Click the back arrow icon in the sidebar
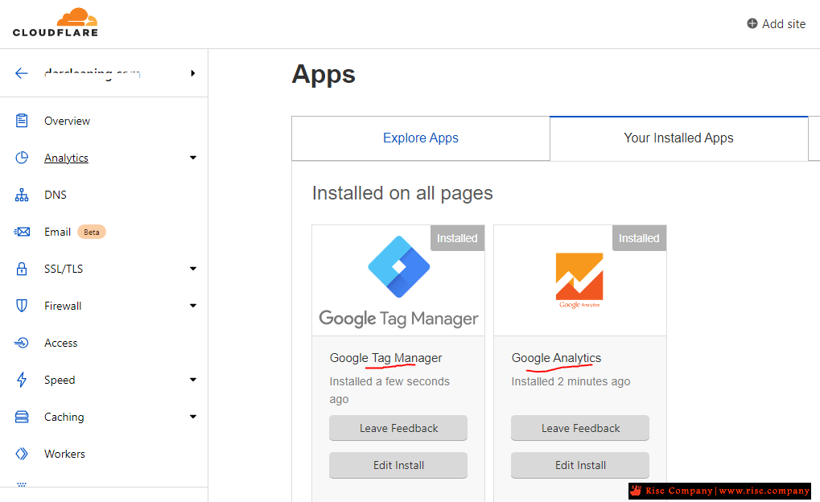 click(x=22, y=73)
